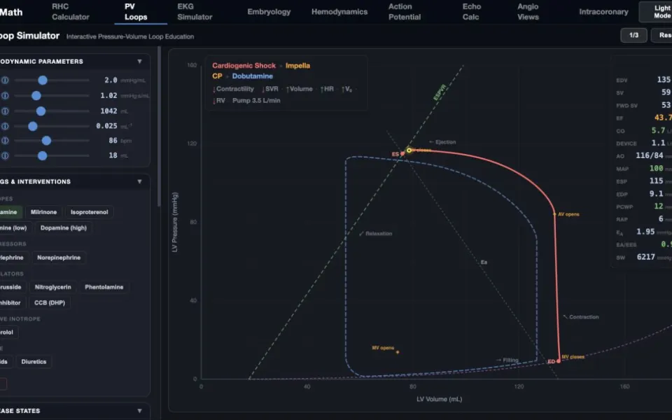The image size is (672, 420).
Task: Toggle the Nitroprusside vasodilator button
Action: point(12,287)
